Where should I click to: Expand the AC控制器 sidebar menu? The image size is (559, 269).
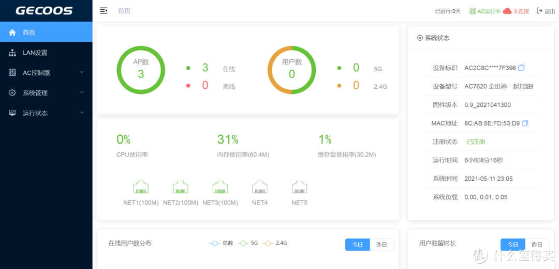(x=46, y=73)
